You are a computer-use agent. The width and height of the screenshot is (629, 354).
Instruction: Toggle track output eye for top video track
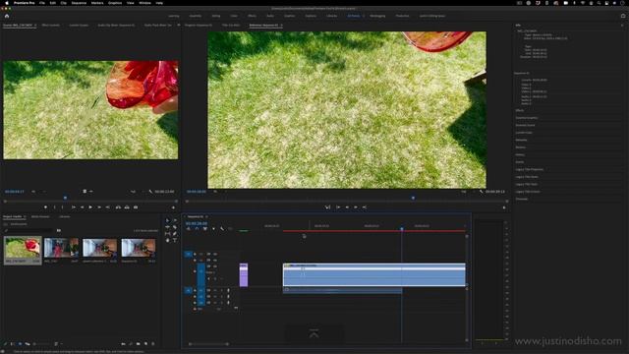click(215, 254)
